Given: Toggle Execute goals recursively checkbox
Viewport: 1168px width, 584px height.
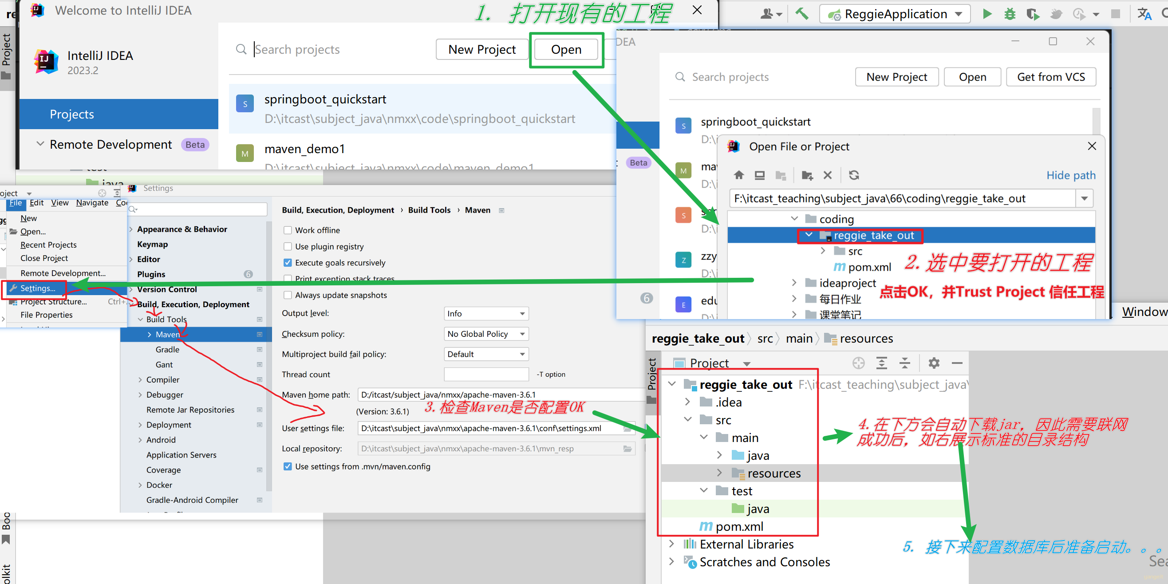Looking at the screenshot, I should (288, 263).
